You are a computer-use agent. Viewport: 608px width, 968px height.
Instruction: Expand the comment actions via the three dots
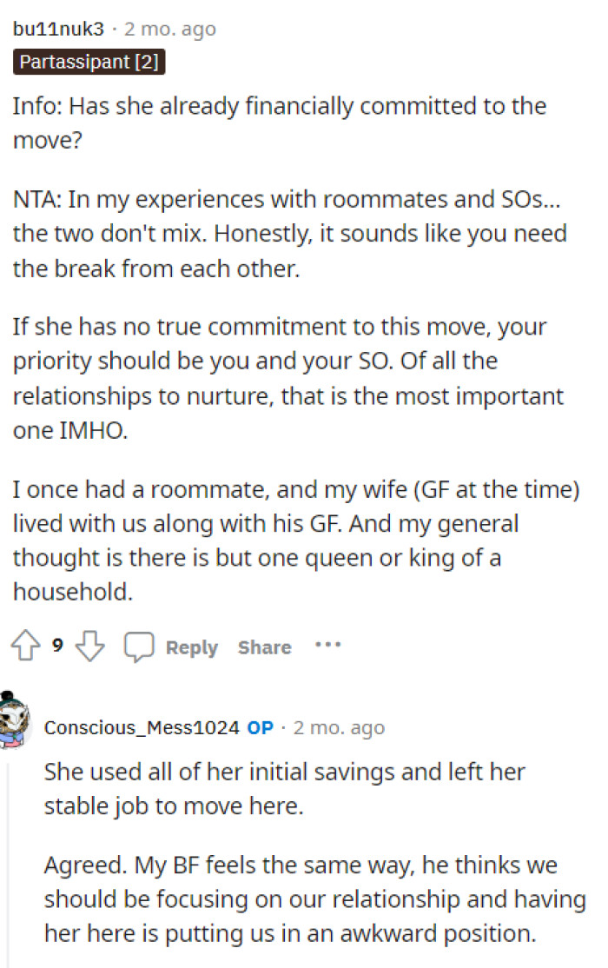[328, 646]
